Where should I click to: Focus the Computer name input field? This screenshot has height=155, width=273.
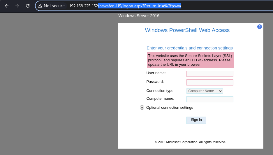210,99
